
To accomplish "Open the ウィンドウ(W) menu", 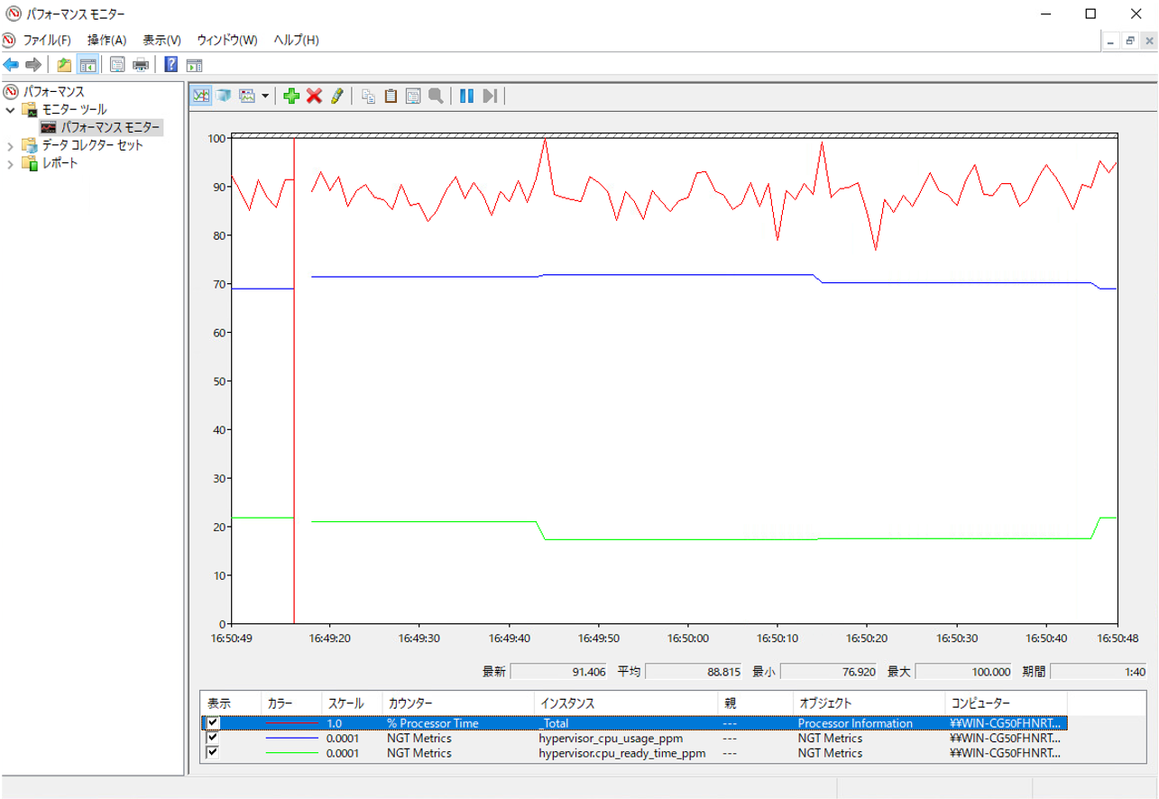I will (x=227, y=41).
